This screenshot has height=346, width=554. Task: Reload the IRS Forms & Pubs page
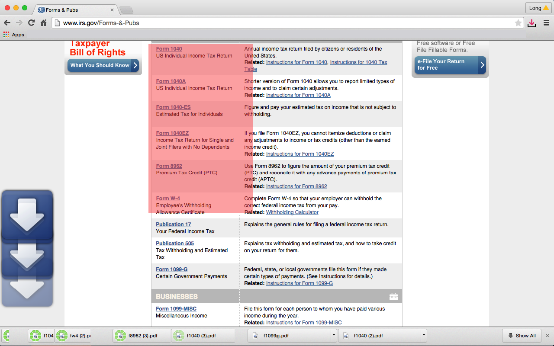[31, 23]
